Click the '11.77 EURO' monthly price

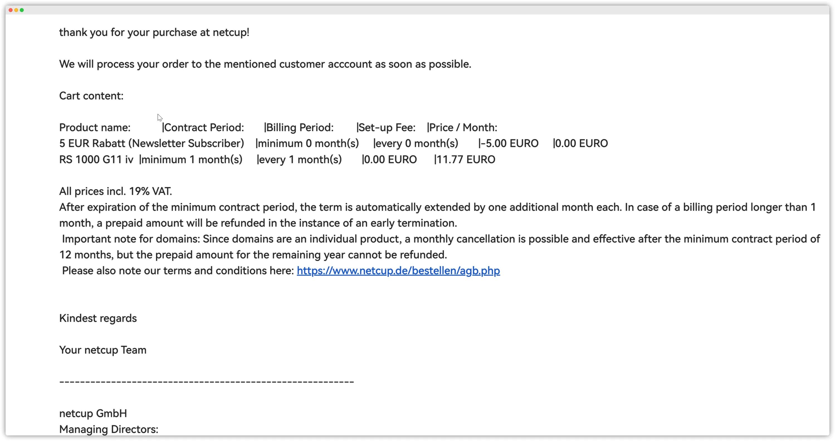click(466, 160)
